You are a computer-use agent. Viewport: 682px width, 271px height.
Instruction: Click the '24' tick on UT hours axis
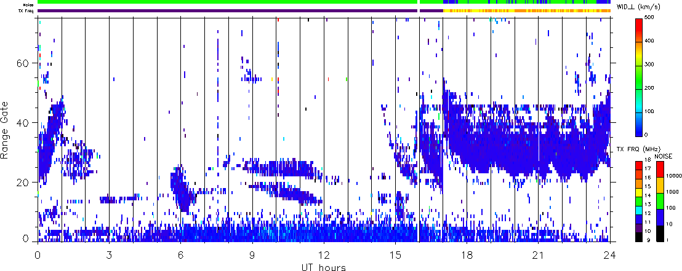[610, 255]
